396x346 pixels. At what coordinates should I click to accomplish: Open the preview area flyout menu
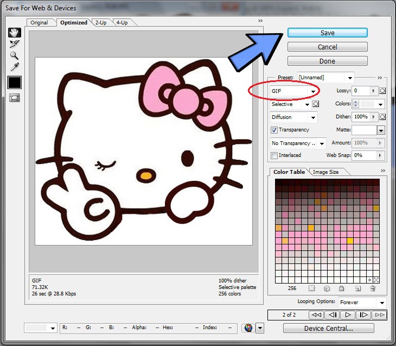pos(260,21)
